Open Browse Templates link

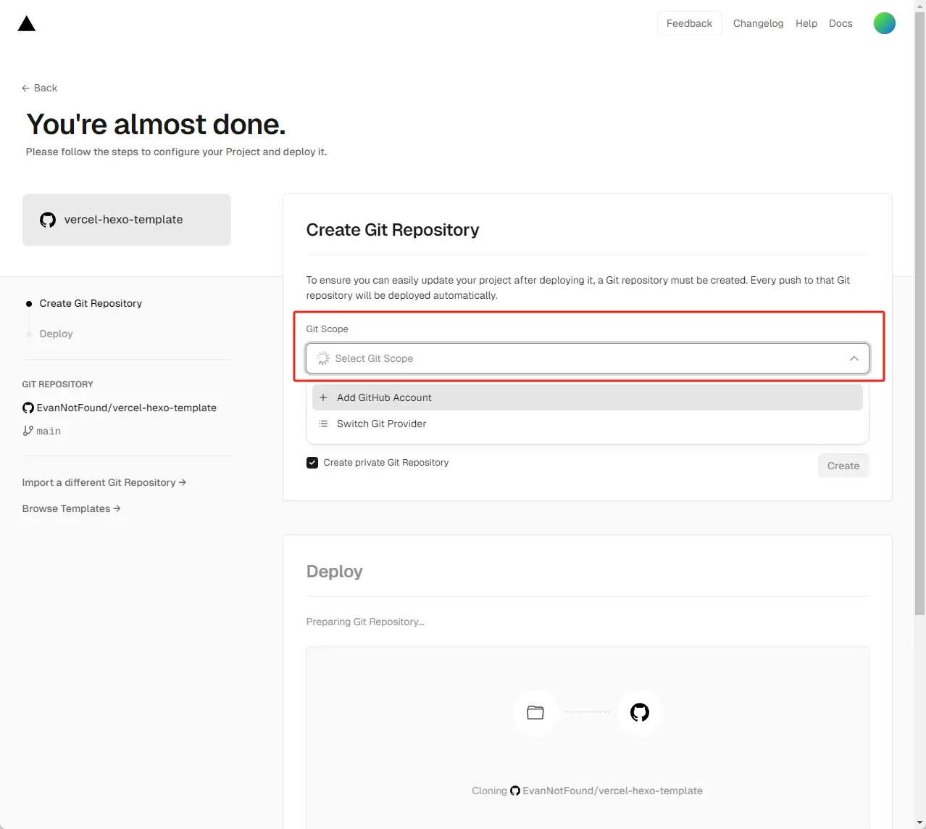tap(71, 508)
